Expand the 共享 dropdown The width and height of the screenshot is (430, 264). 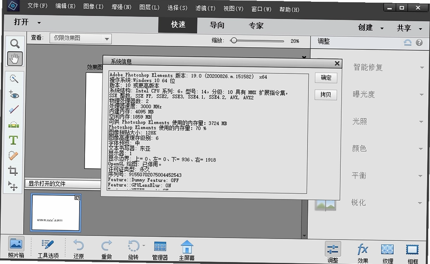(x=421, y=29)
